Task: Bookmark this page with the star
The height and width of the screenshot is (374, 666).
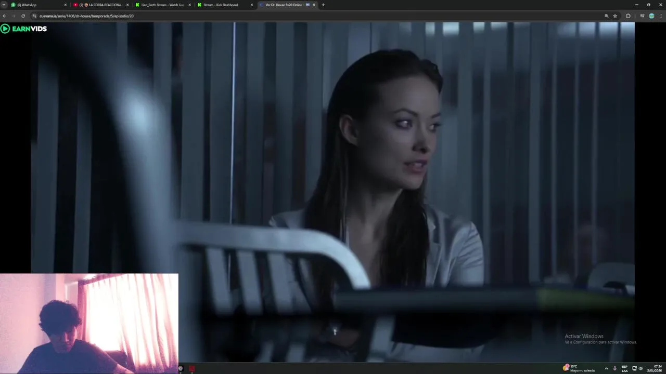Action: click(615, 16)
